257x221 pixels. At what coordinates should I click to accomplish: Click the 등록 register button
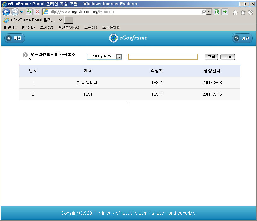[227, 57]
